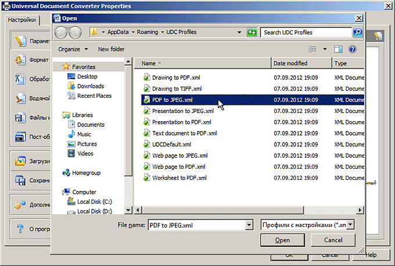The image size is (395, 266).
Task: Click the Дополнительно gears icon
Action: tap(20, 204)
